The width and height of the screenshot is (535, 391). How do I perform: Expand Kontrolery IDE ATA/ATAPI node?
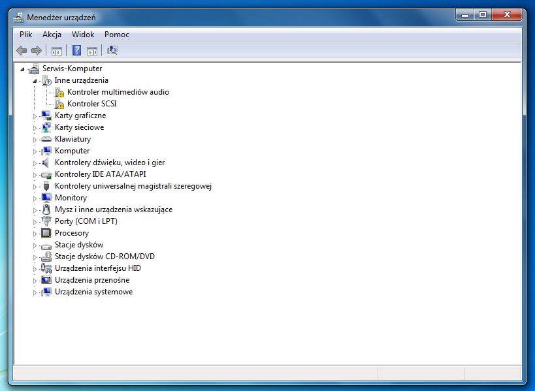(x=35, y=175)
